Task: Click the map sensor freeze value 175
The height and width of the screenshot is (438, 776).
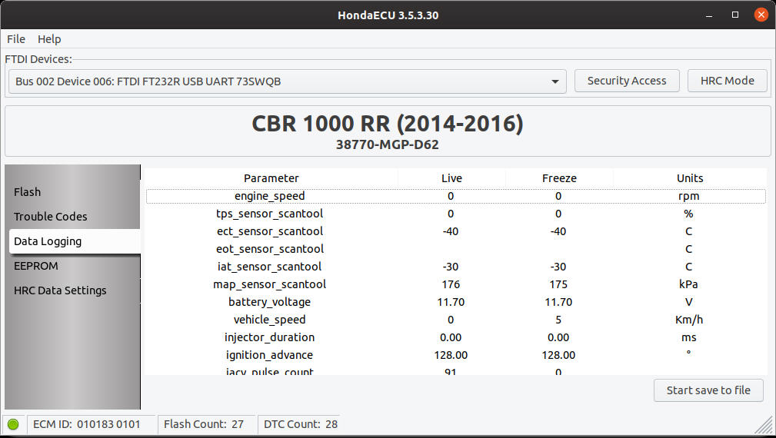Action: point(558,284)
